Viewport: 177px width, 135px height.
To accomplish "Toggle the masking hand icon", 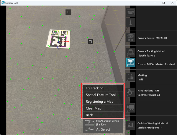I will pos(131,77).
